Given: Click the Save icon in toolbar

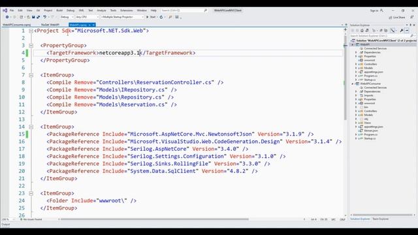Looking at the screenshot, I should pos(33,17).
